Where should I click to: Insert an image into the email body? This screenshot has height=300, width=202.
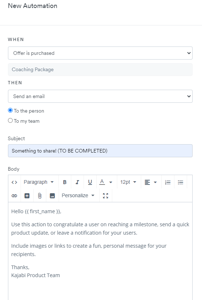coord(52,195)
